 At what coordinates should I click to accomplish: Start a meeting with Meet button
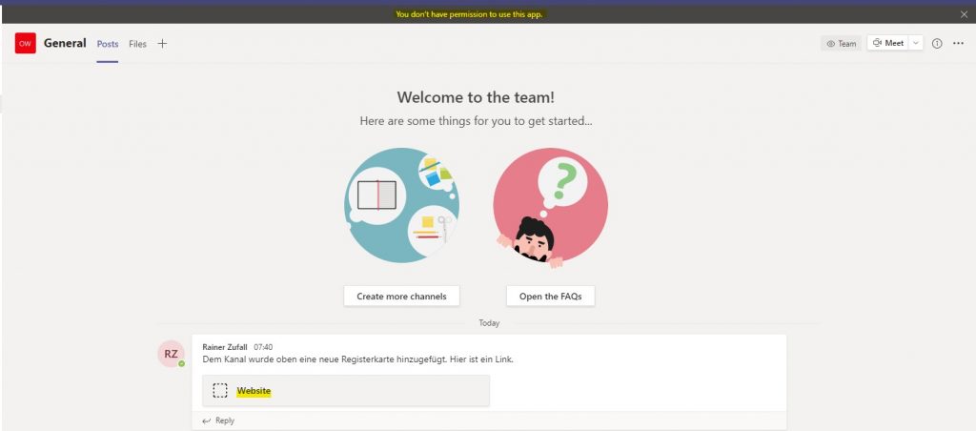point(887,44)
